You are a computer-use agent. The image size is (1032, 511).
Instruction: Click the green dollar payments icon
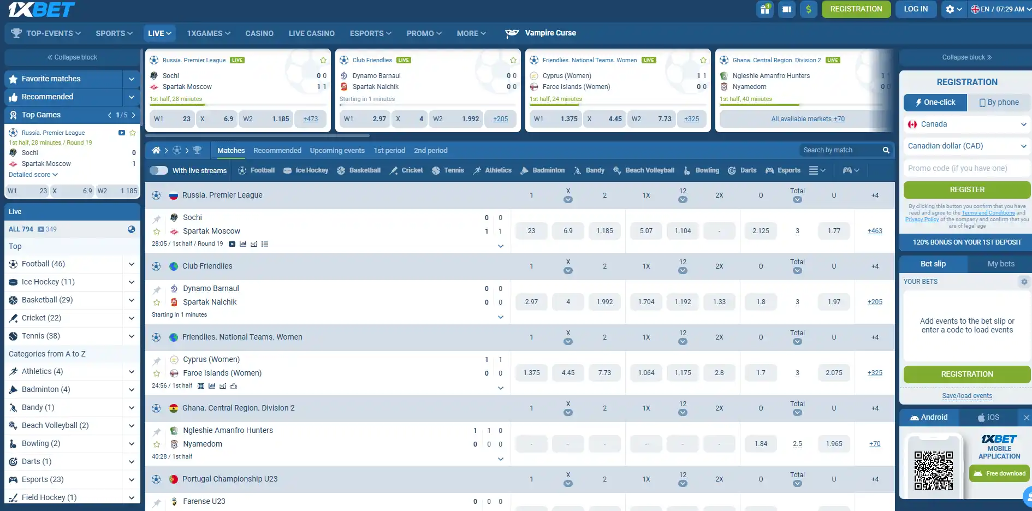coord(809,9)
